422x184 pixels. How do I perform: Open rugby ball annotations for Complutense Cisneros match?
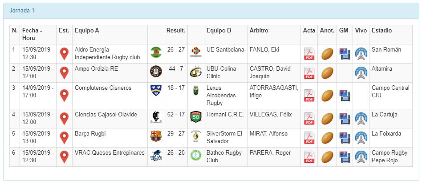click(x=327, y=96)
